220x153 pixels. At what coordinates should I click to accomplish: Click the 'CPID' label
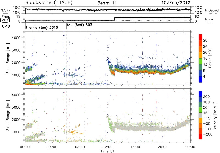tap(6, 26)
